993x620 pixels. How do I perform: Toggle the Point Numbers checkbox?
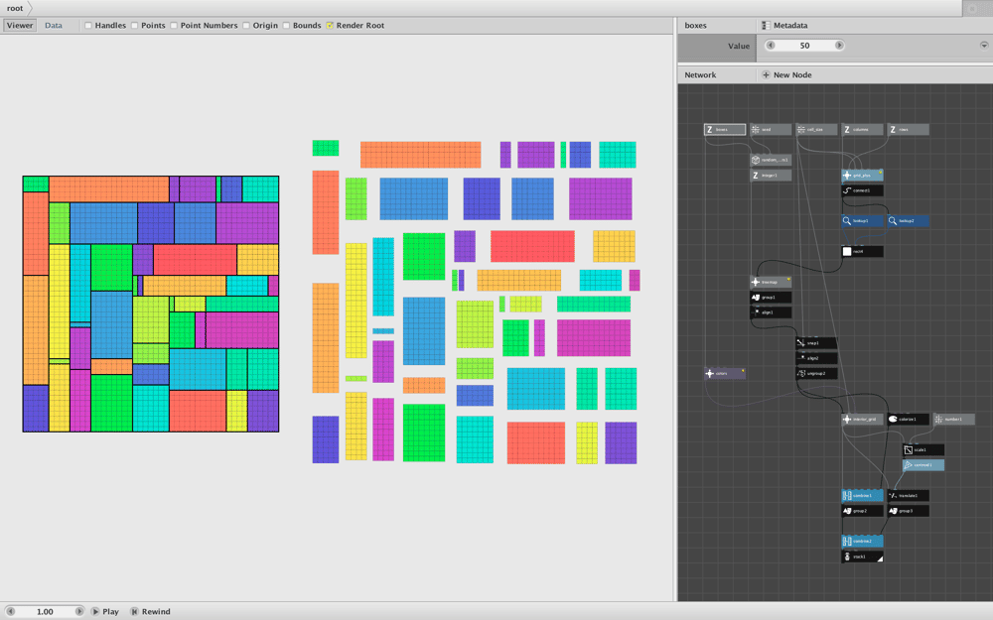click(x=174, y=26)
